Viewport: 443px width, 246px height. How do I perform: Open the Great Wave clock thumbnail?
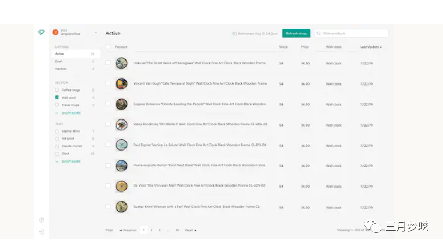click(x=121, y=63)
